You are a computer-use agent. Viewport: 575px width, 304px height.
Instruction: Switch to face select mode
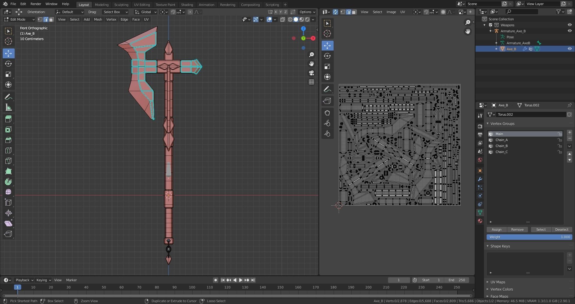coord(52,19)
